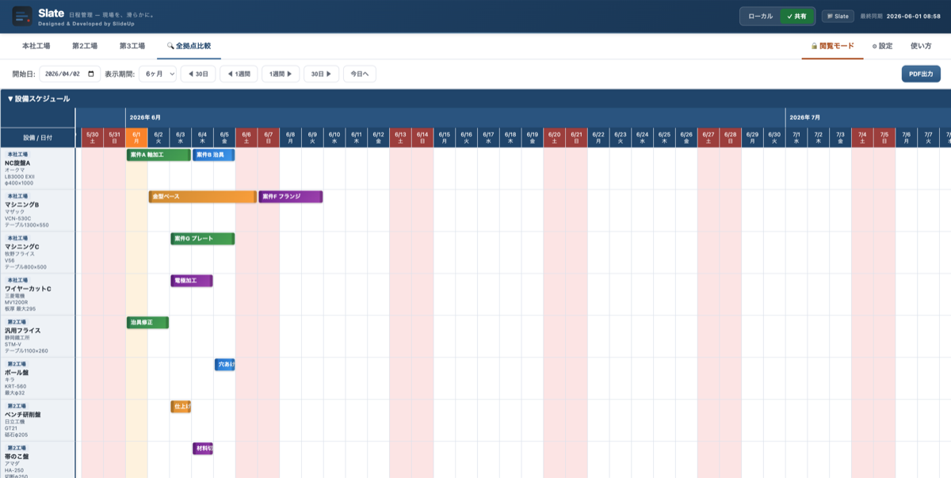Click the lock icon for 閲覧モード
This screenshot has height=478, width=951.
pyautogui.click(x=814, y=46)
